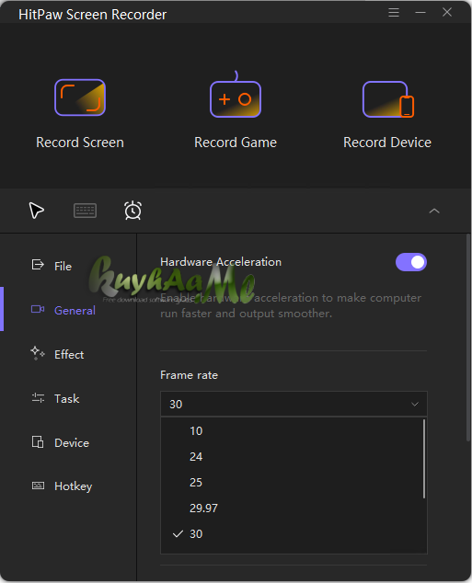Open the hamburger menu in the title bar
This screenshot has height=583, width=472.
(394, 13)
